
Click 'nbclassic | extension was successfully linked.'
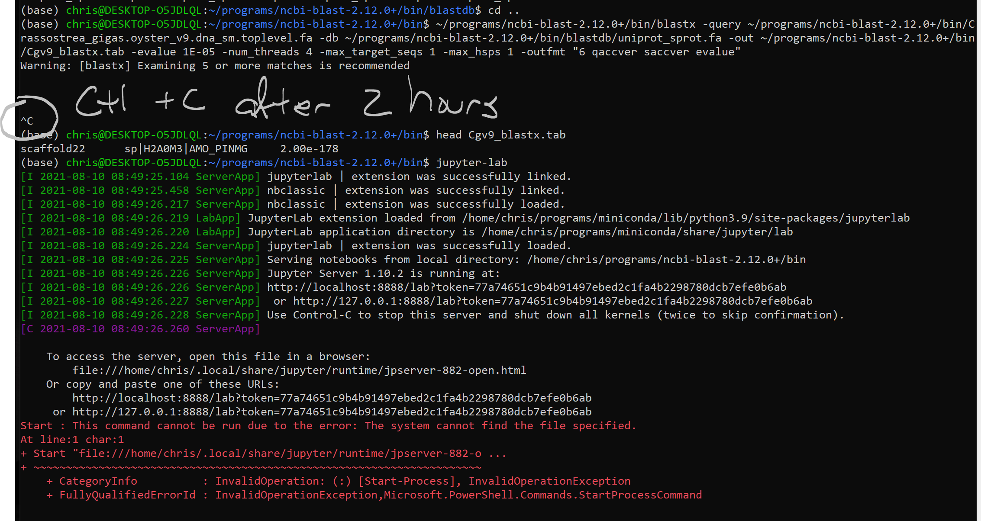pyautogui.click(x=416, y=190)
